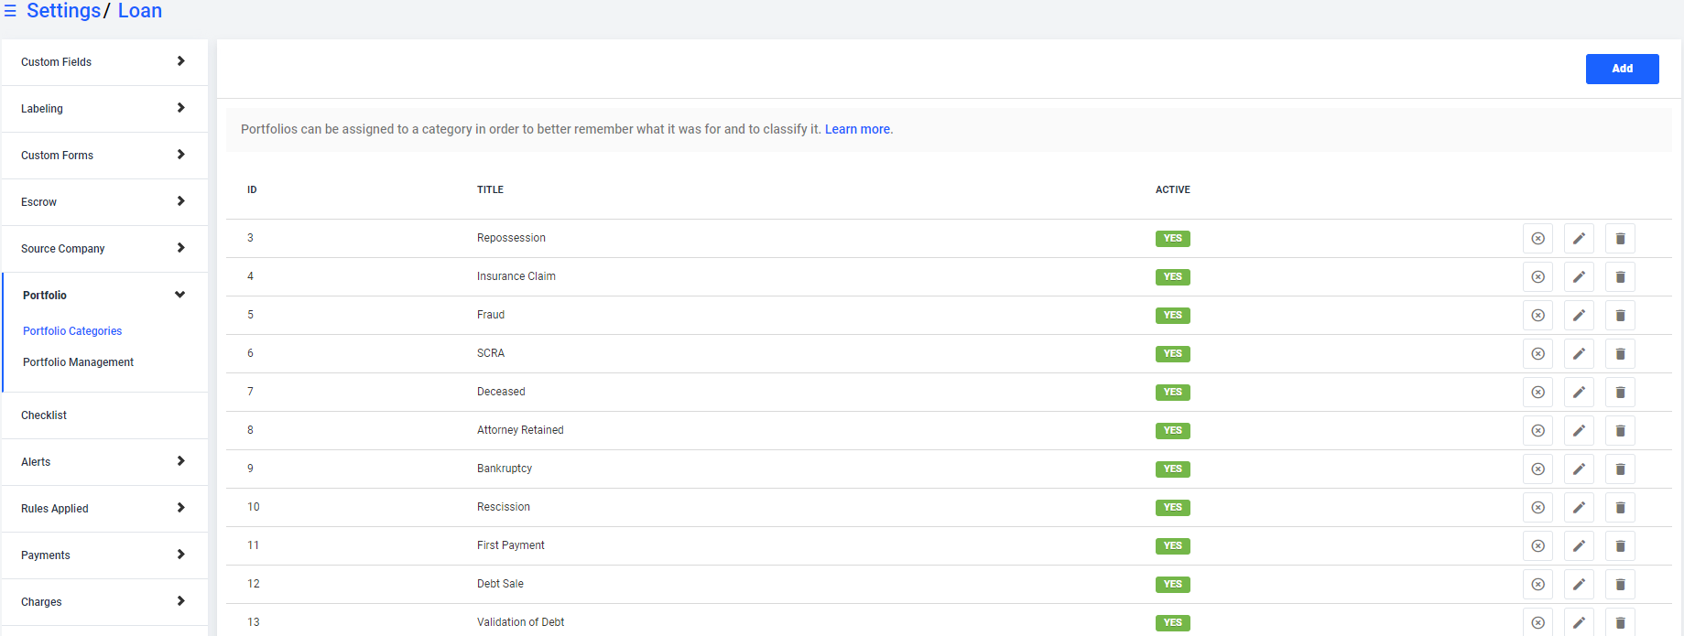The height and width of the screenshot is (636, 1684).
Task: Deactivate the Rescission category
Action: 1538,508
